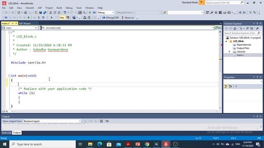Click the Solution Explorer properties wrench icon
The image size is (264, 148).
[x=257, y=28]
